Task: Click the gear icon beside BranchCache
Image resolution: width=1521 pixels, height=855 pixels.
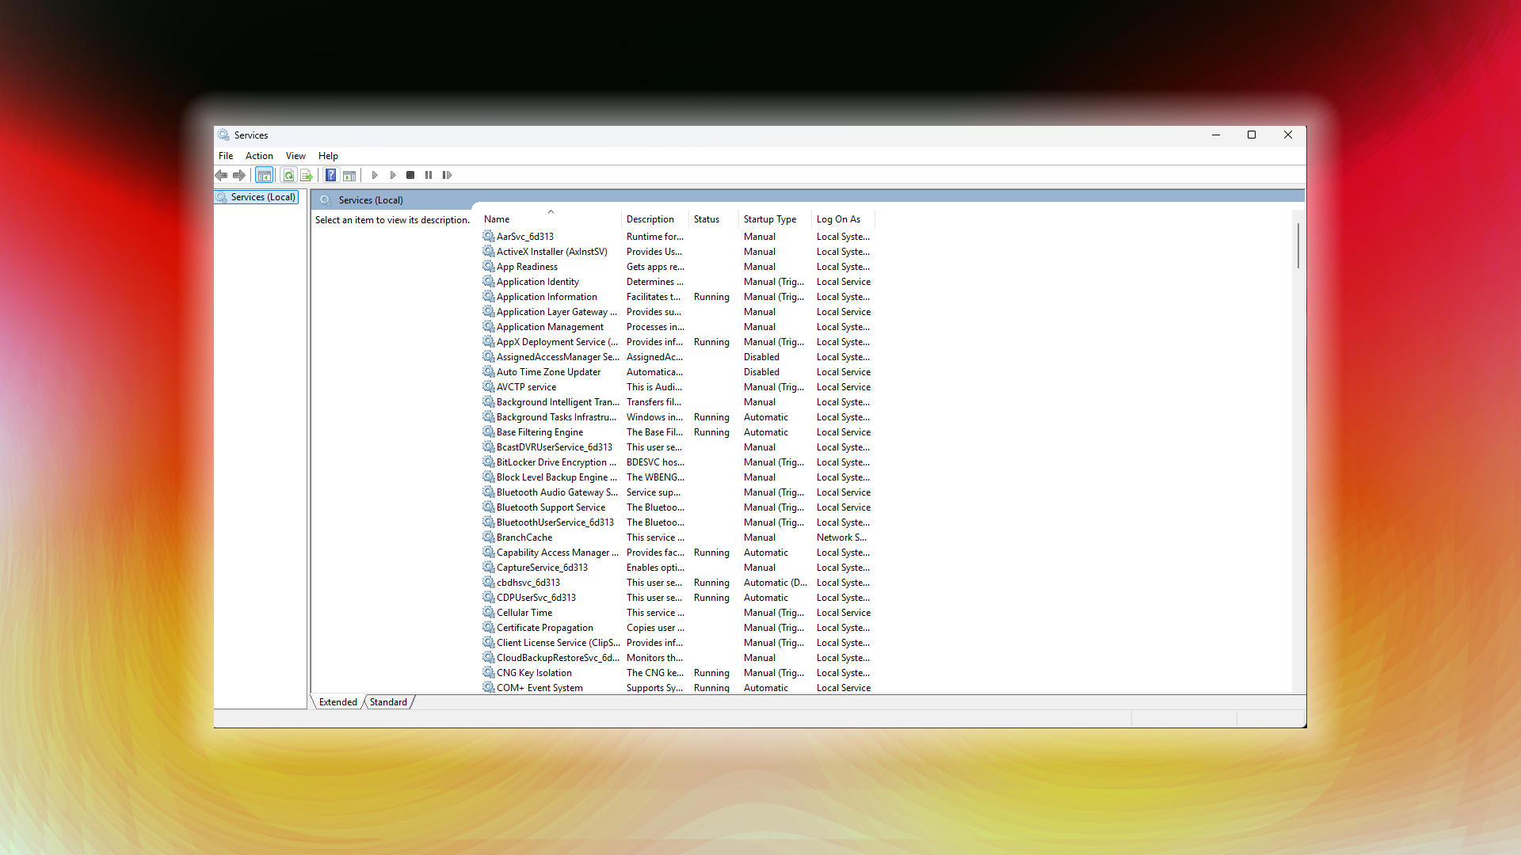Action: (489, 537)
